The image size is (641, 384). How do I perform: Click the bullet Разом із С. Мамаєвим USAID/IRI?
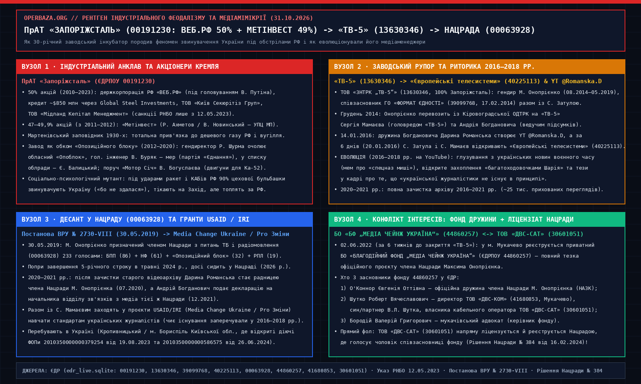click(x=156, y=310)
